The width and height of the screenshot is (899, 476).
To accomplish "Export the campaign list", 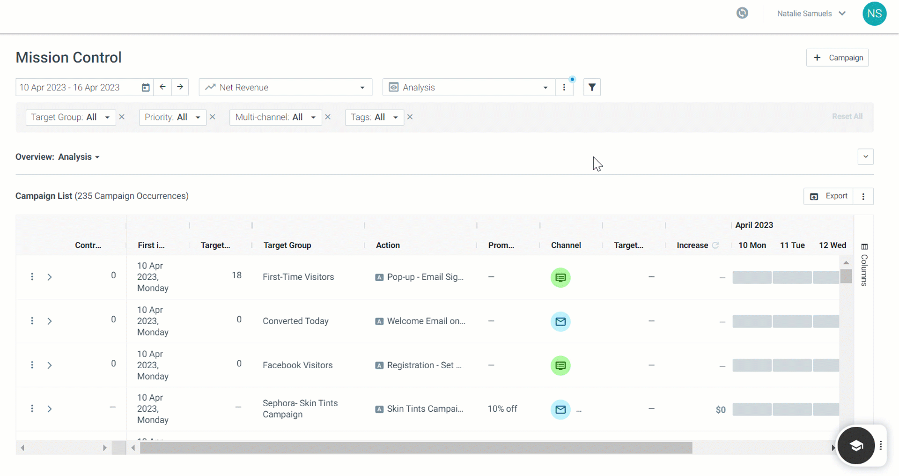I will tap(828, 196).
